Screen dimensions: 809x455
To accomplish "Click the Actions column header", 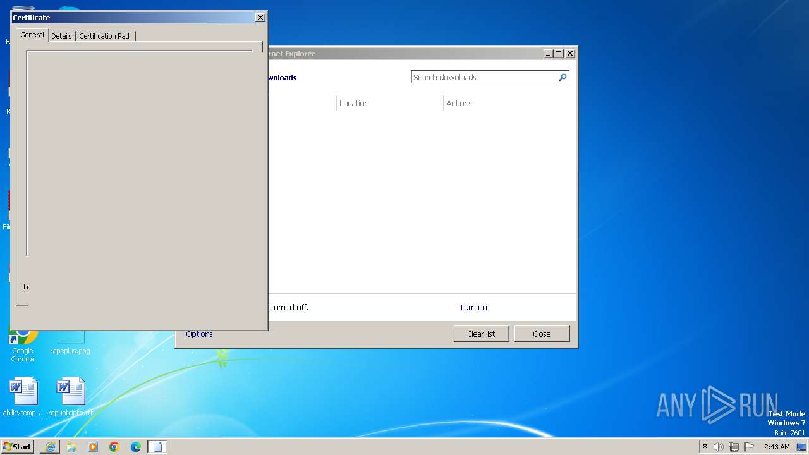I will (509, 103).
